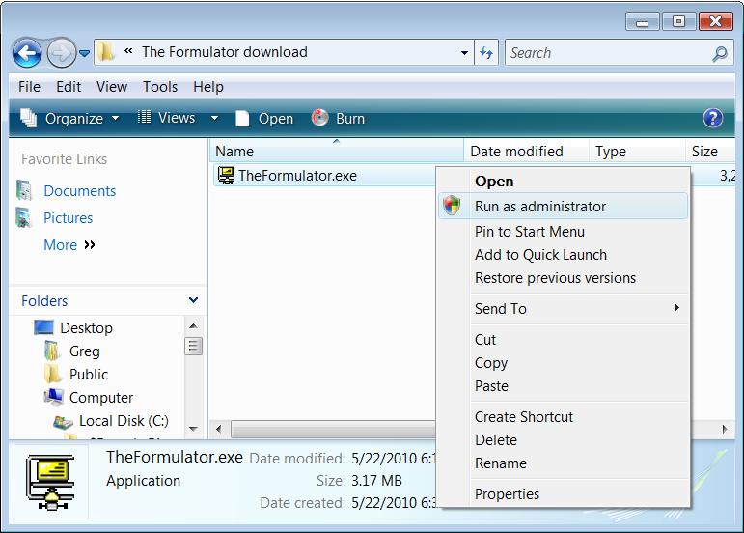Click the horizontal scrollbar right arrow
Viewport: 744px width, 533px height.
click(725, 429)
